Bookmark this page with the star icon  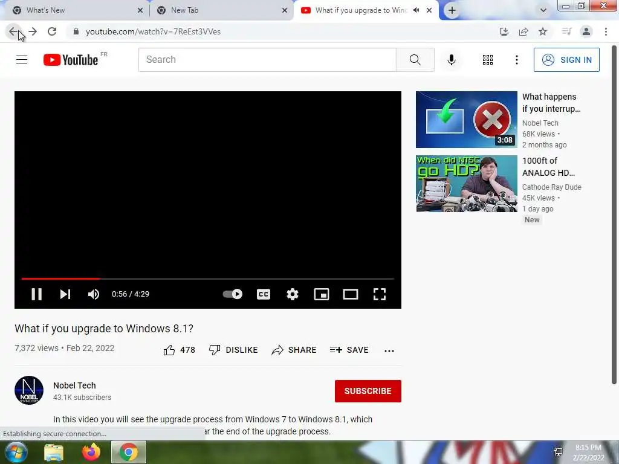(x=543, y=31)
